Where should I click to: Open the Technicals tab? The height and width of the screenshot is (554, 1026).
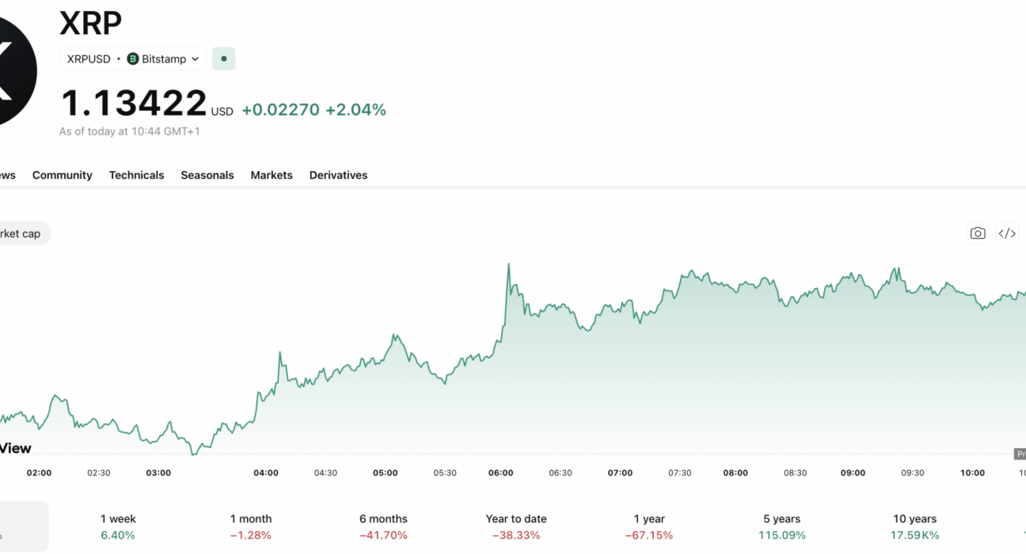[137, 175]
